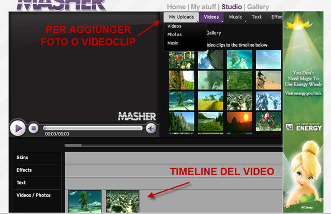Image resolution: width=331 pixels, height=214 pixels.
Task: Select the orange sunset clip thumbnail
Action: tap(239, 121)
